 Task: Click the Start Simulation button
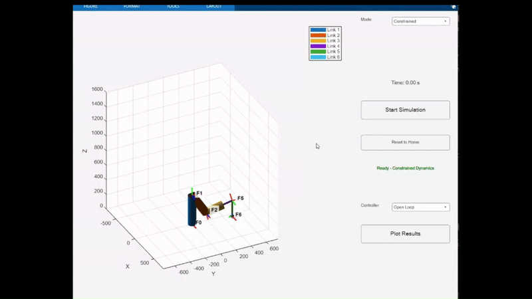pos(405,110)
